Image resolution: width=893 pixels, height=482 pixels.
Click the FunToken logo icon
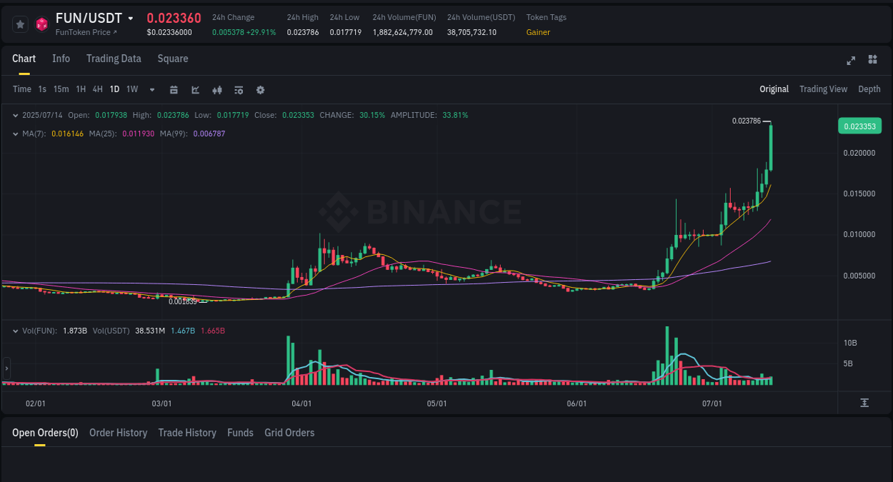41,24
